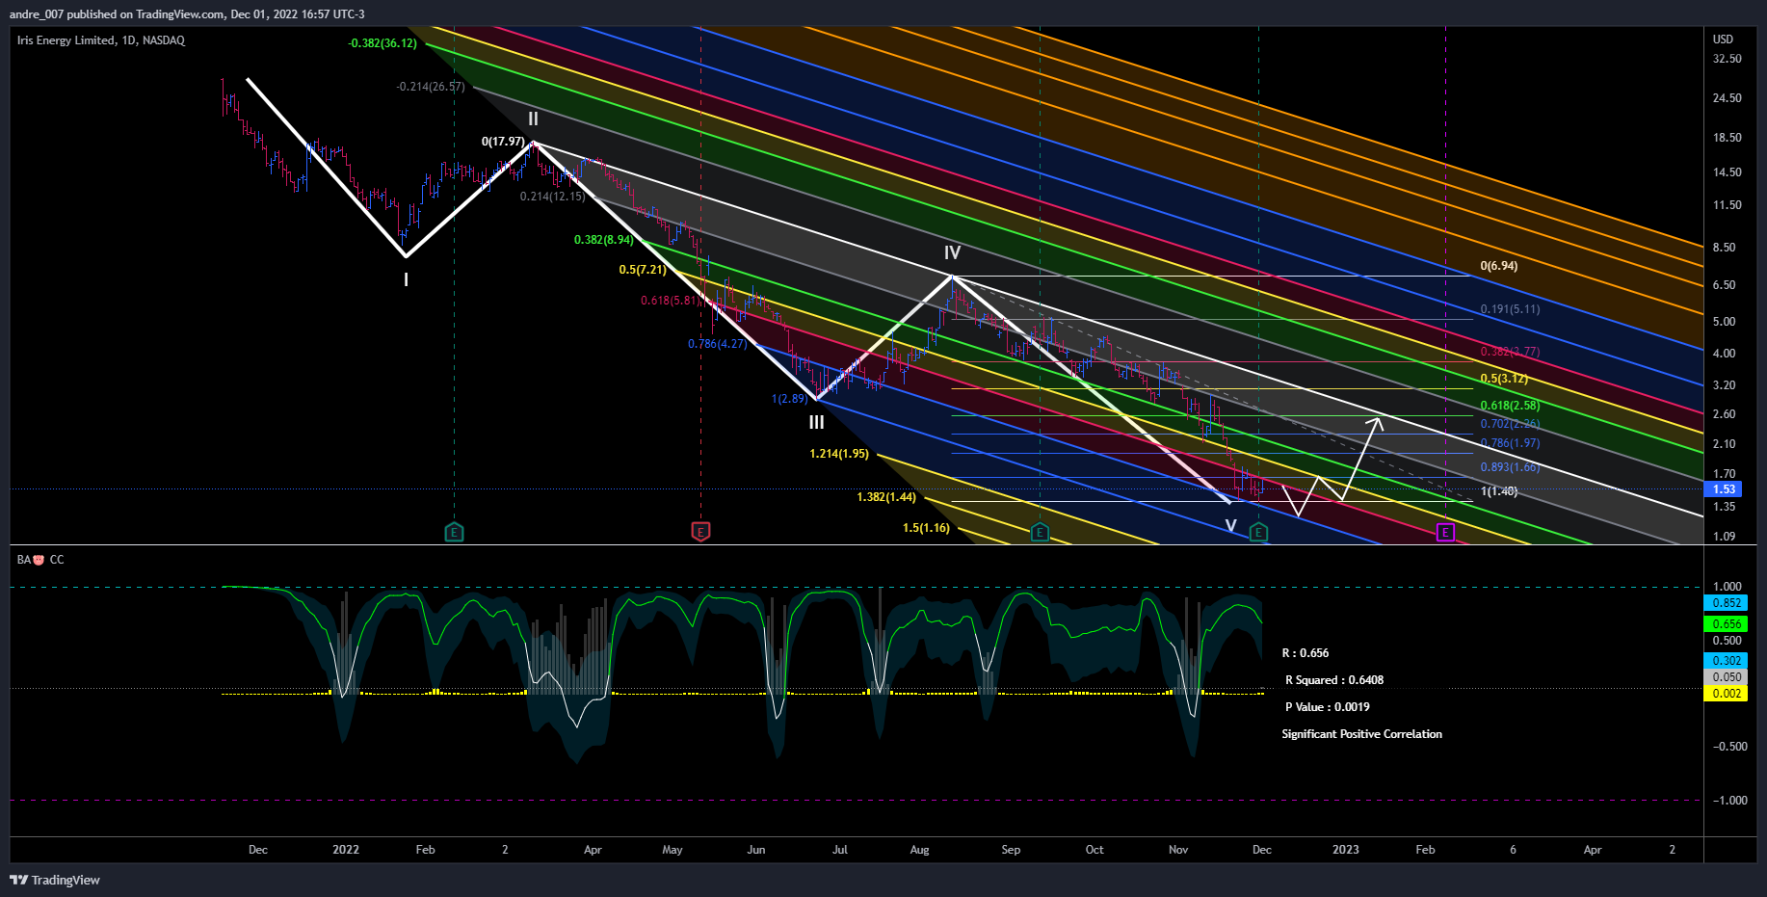This screenshot has height=897, width=1767.
Task: Click the 1.382(1.44) Fibonacci label
Action: [x=886, y=497]
